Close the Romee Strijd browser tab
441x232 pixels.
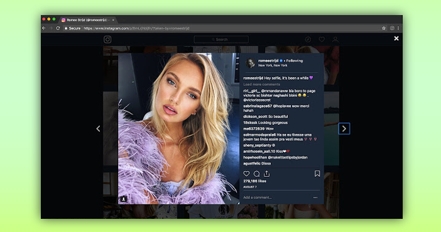[x=113, y=20]
